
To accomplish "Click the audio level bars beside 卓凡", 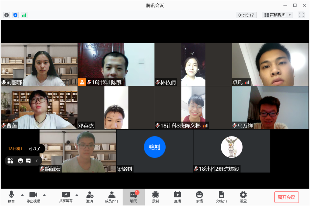I will pos(247,82).
